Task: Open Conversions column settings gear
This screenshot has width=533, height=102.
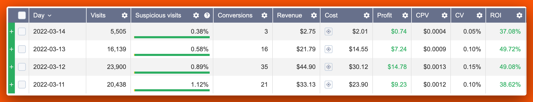Action: pyautogui.click(x=264, y=15)
